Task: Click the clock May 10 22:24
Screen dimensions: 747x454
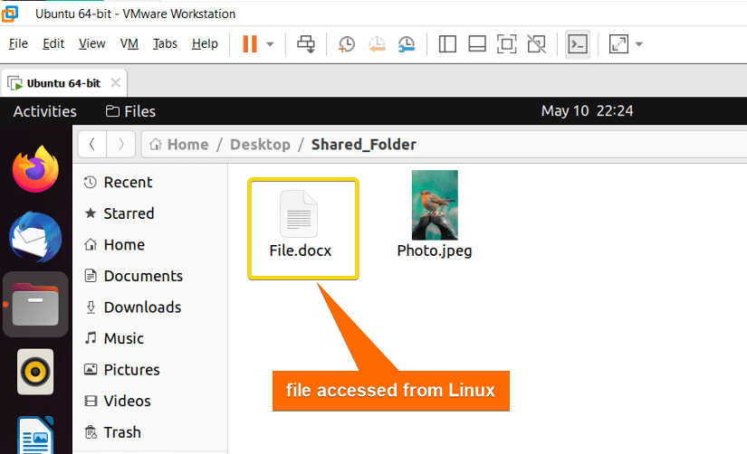Action: click(587, 111)
